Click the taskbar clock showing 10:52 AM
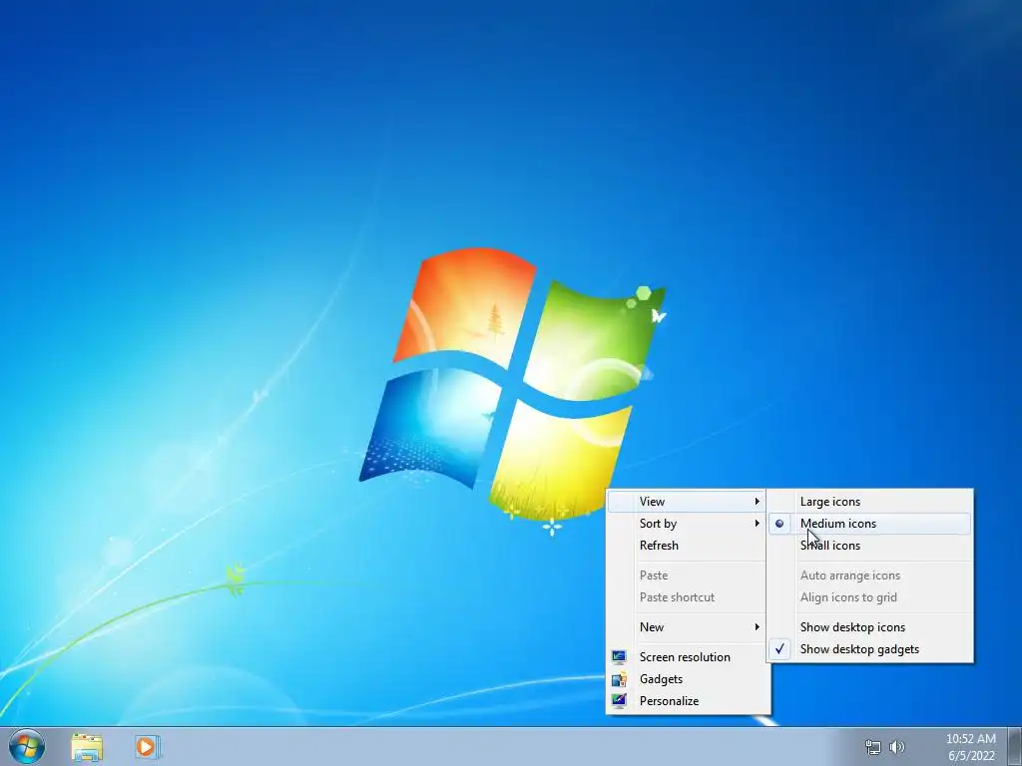The image size is (1022, 766). point(970,739)
